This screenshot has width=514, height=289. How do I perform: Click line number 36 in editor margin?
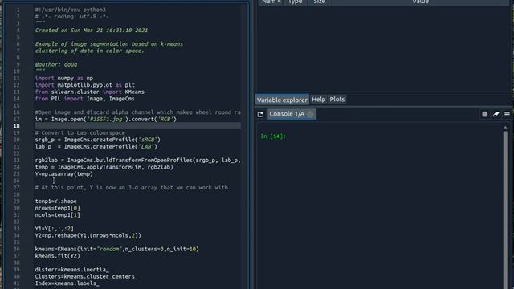(16, 249)
